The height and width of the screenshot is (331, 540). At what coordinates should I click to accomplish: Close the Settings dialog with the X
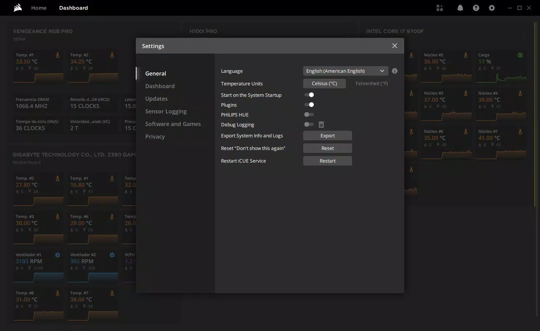tap(395, 46)
